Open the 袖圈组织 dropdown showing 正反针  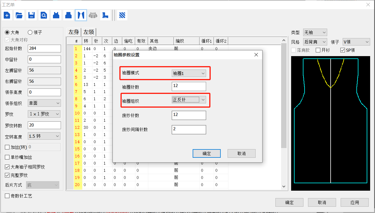pyautogui.click(x=189, y=100)
